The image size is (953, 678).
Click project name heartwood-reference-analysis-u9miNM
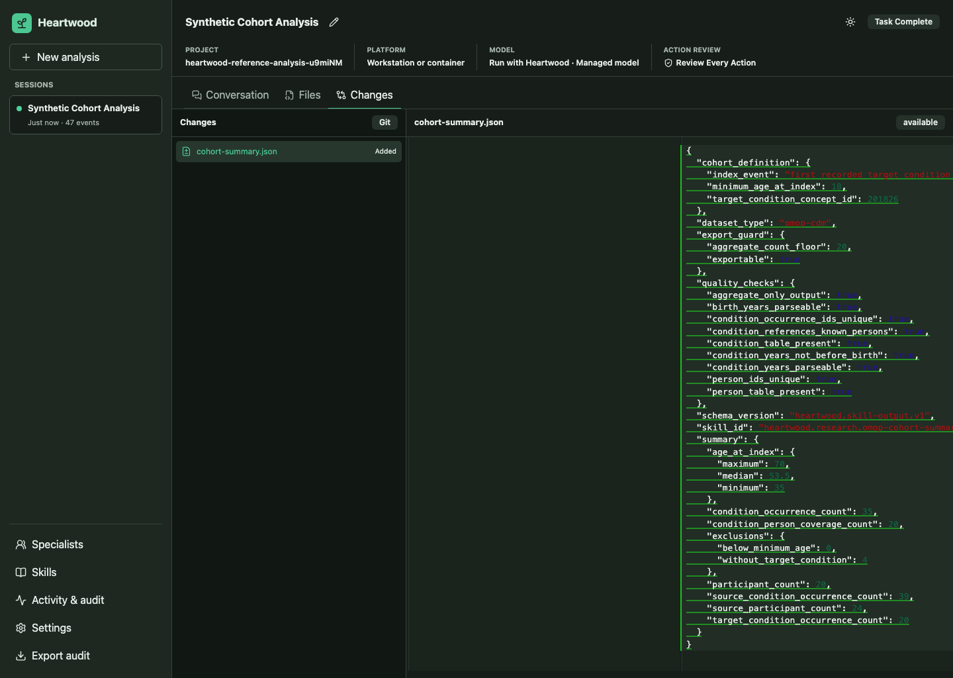coord(263,63)
